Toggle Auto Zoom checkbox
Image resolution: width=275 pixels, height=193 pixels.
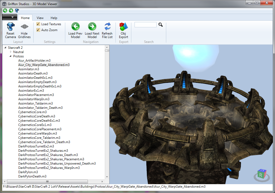coord(38,30)
